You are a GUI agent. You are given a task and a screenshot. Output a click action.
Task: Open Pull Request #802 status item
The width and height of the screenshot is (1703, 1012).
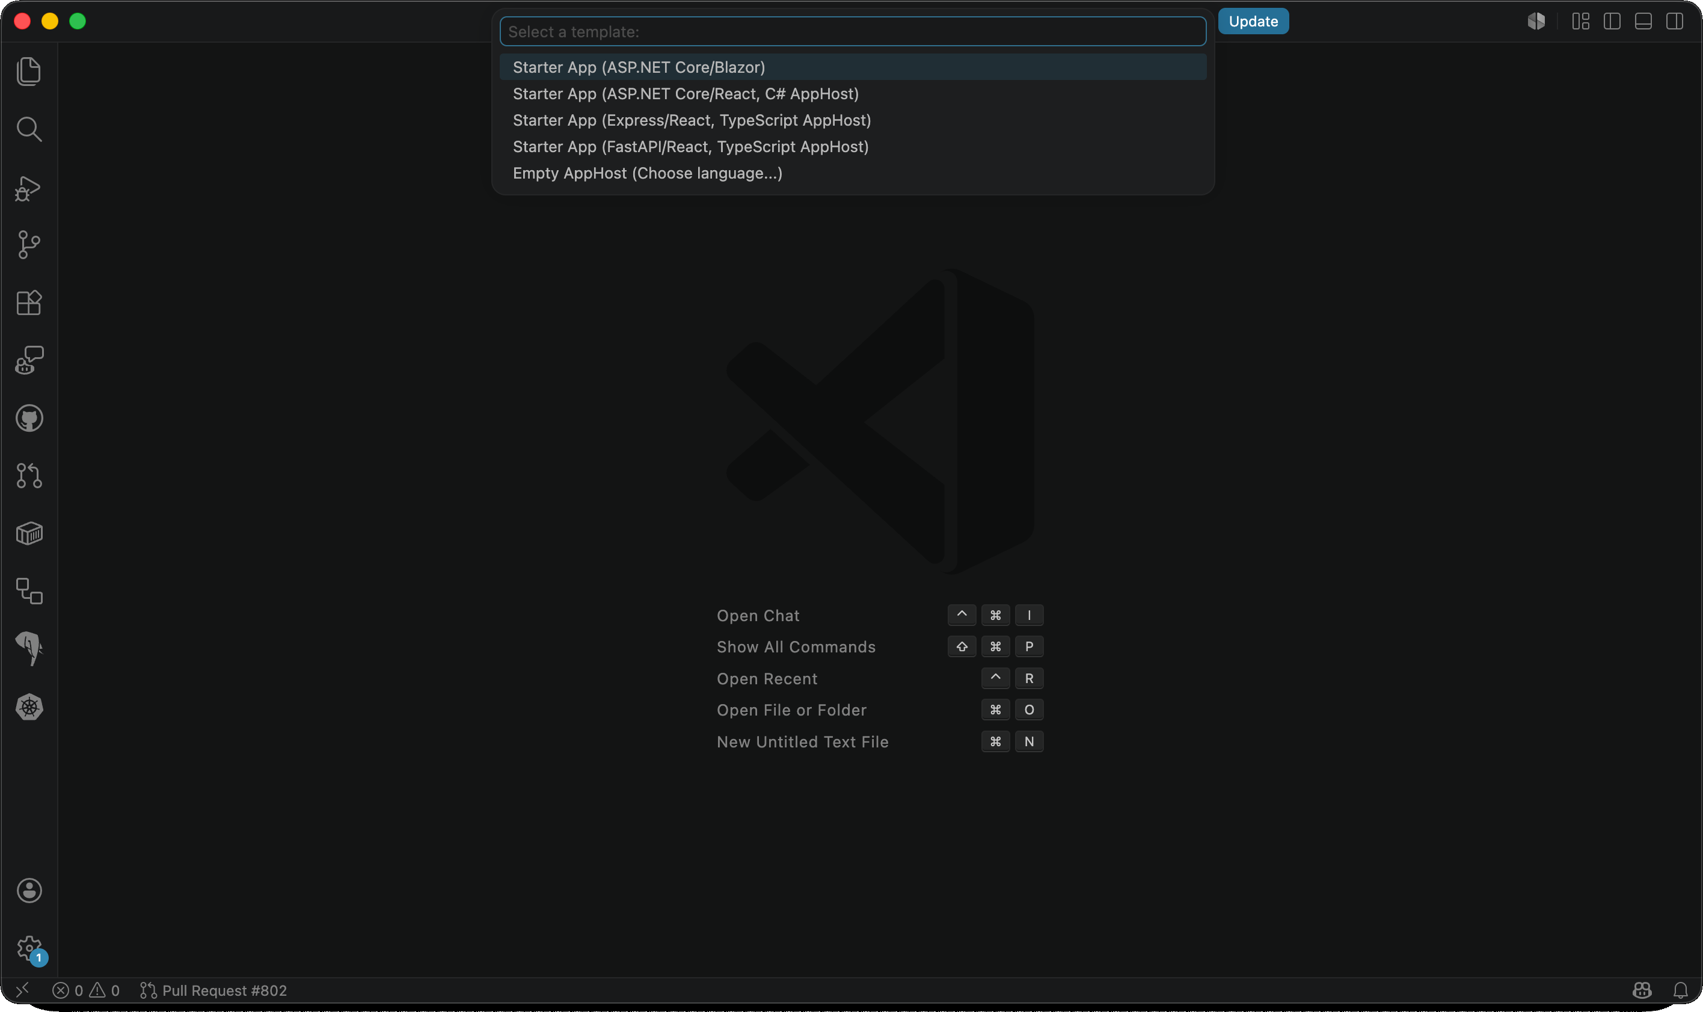(x=213, y=990)
